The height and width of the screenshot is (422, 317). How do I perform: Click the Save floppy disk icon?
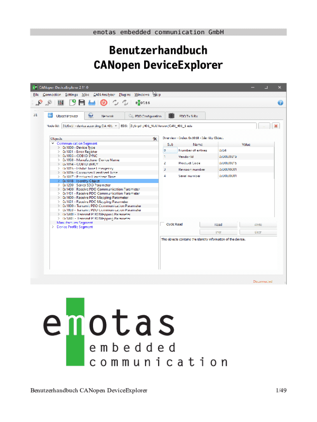(x=82, y=103)
